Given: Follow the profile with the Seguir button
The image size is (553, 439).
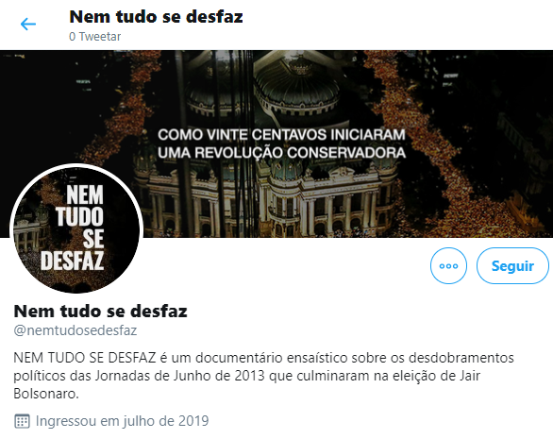Looking at the screenshot, I should click(x=512, y=265).
